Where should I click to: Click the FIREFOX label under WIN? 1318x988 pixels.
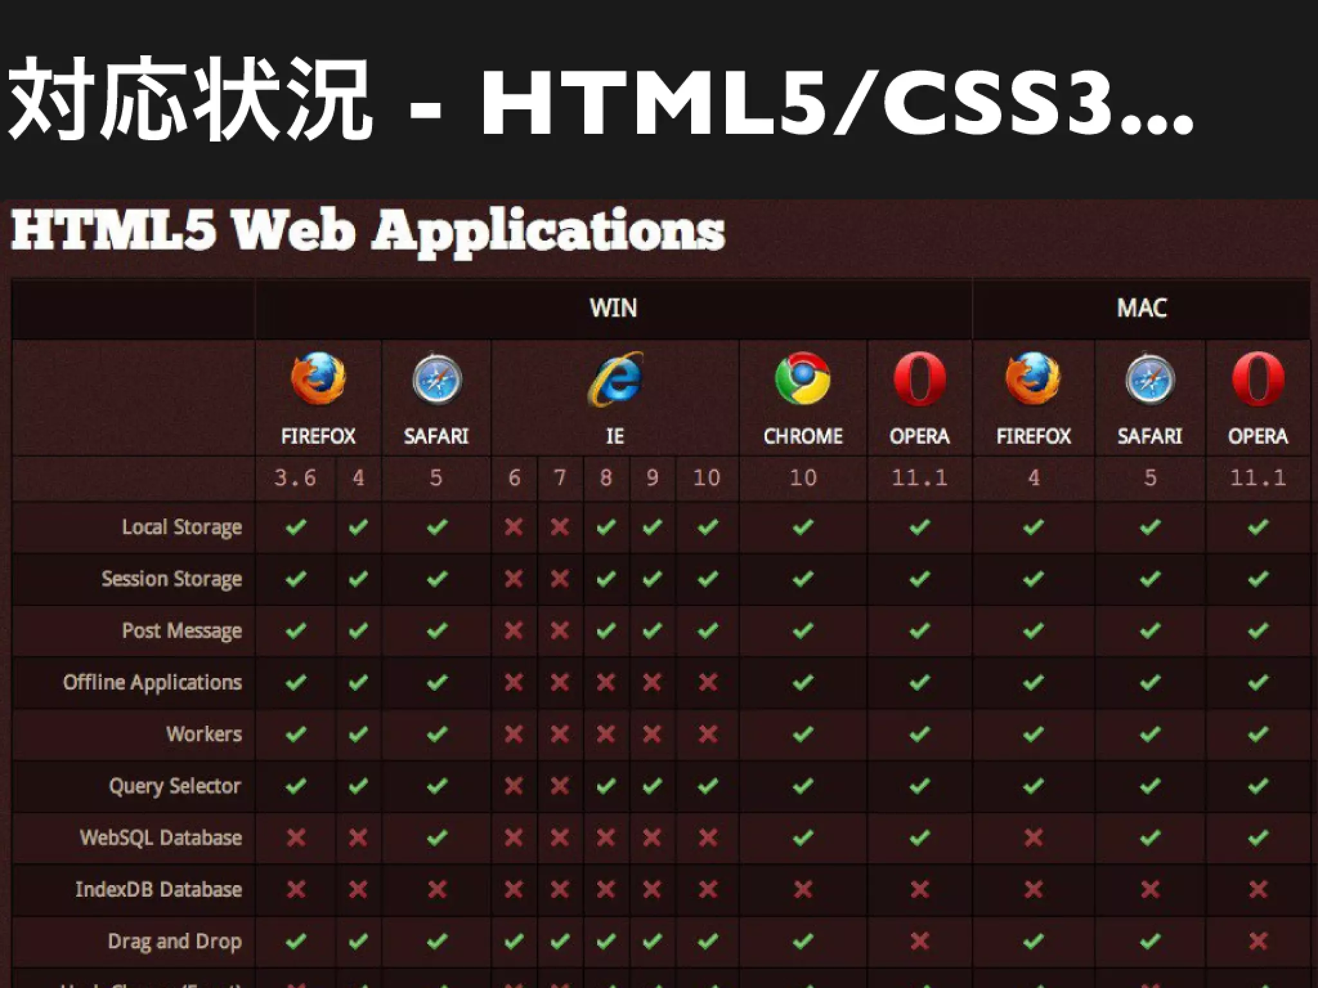click(319, 436)
